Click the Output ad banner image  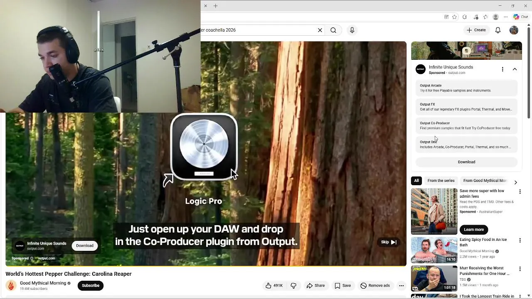[x=466, y=51]
